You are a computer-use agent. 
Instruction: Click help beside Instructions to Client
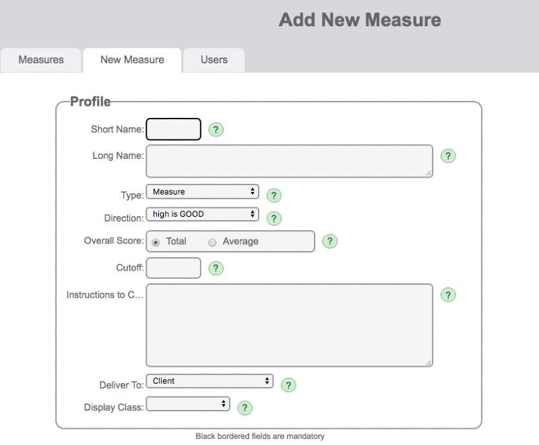(x=447, y=294)
